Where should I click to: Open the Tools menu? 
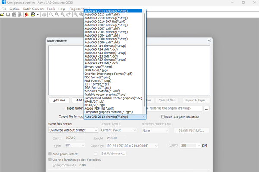[51, 9]
